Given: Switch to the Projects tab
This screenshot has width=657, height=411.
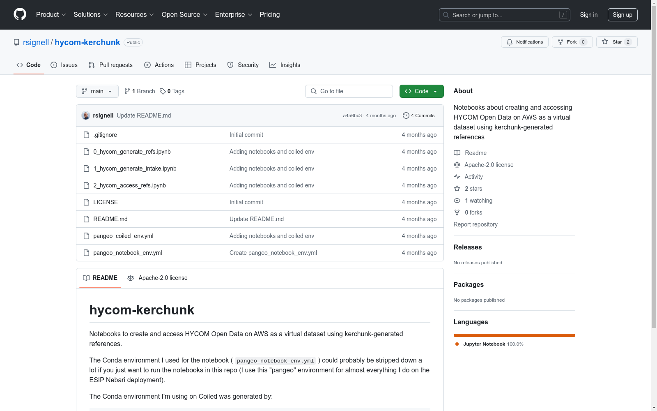Looking at the screenshot, I should pos(200,65).
